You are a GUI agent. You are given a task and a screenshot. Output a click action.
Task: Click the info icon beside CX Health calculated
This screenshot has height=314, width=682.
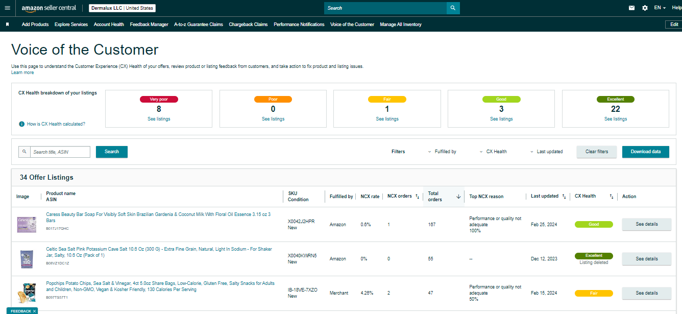[x=22, y=124]
